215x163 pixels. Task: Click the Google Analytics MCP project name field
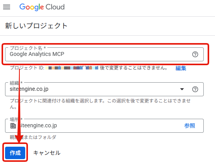[104, 54]
